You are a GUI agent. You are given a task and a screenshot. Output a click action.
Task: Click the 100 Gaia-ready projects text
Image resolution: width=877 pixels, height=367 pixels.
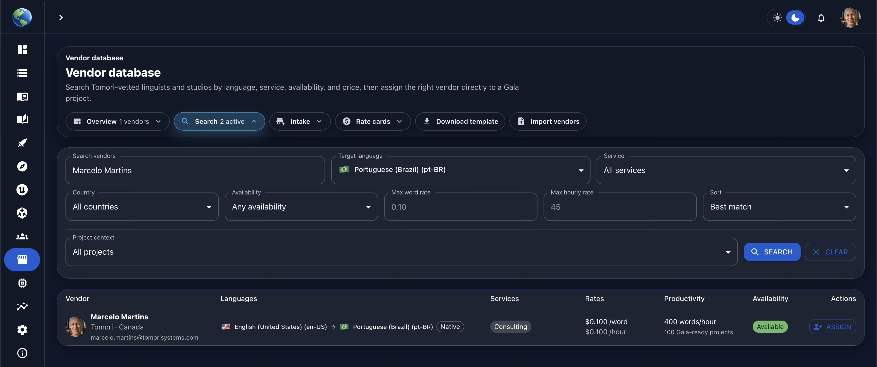[x=698, y=332]
